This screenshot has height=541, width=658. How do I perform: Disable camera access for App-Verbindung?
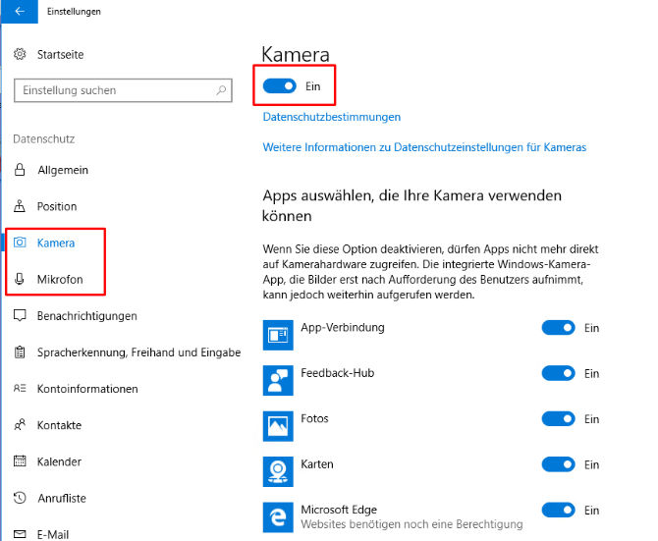click(x=558, y=328)
